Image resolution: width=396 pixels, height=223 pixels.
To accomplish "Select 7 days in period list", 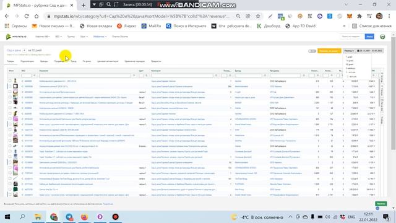I will click(349, 57).
